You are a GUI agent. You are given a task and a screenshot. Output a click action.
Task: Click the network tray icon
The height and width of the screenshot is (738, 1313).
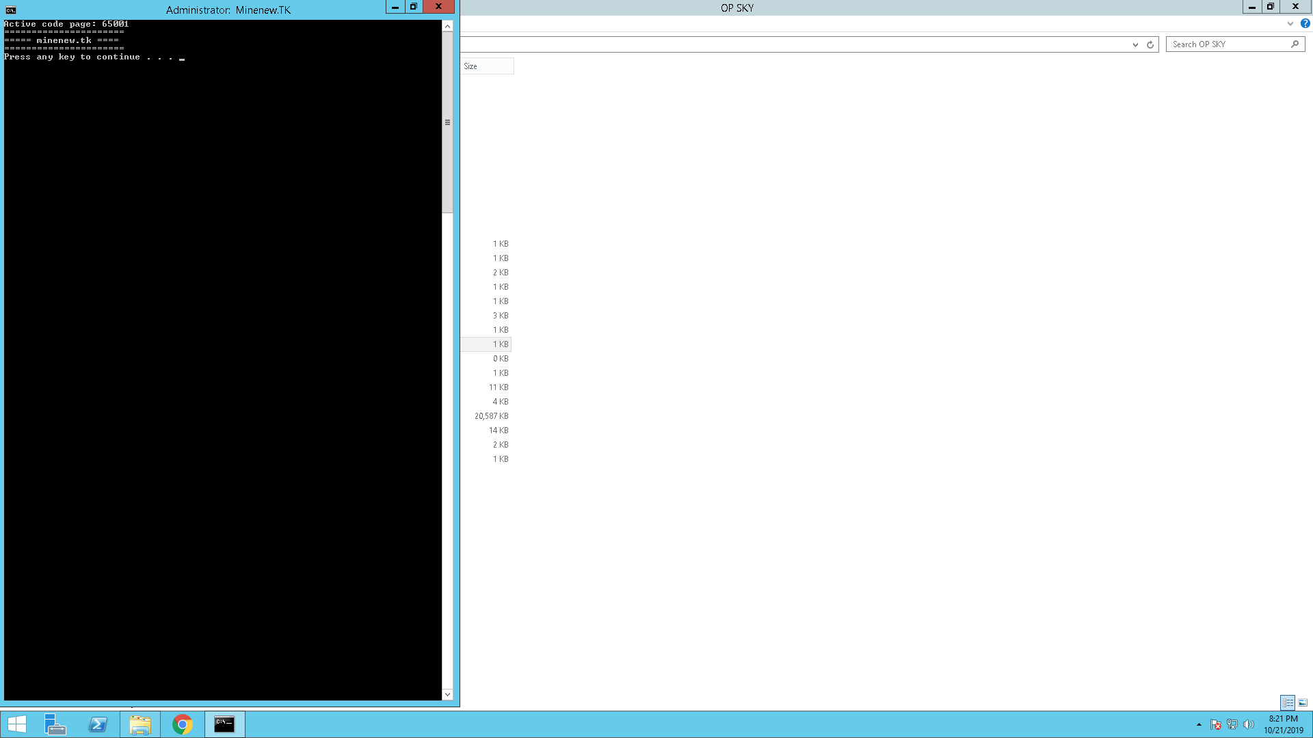point(1232,724)
